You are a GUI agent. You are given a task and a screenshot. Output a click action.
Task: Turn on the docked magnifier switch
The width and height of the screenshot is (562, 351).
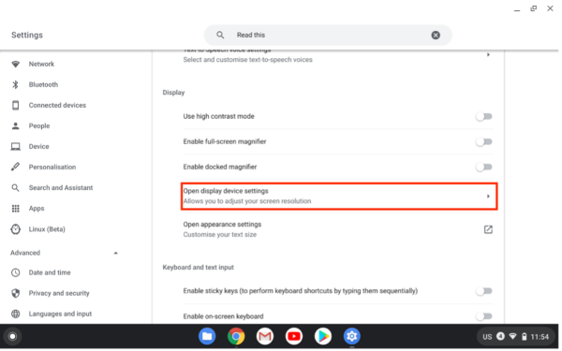(484, 167)
